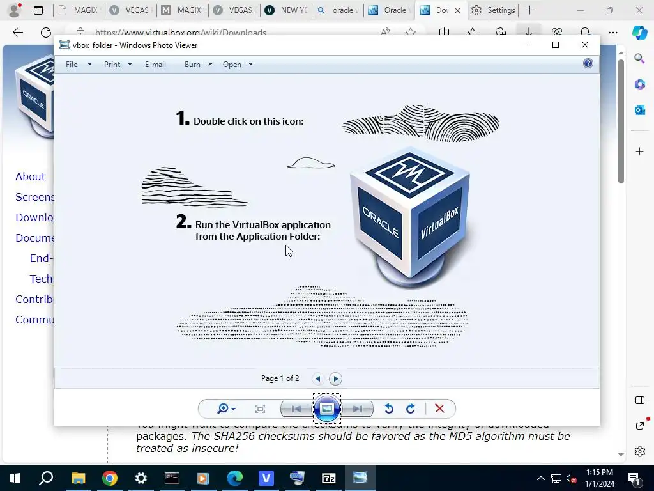The width and height of the screenshot is (654, 491).
Task: Add app to Edge sidebar plus
Action: click(x=640, y=151)
